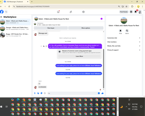Open the account profile avatar menu
Viewport: 145px width, 116px height.
tap(140, 12)
